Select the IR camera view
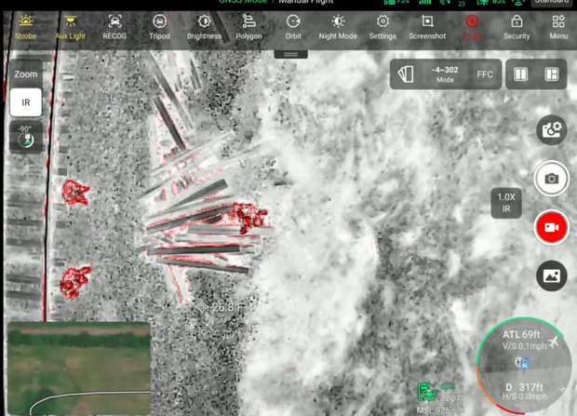577x416 pixels. coord(26,102)
